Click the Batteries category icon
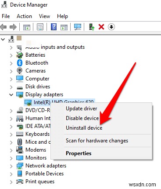This screenshot has width=161, height=189. click(x=20, y=55)
